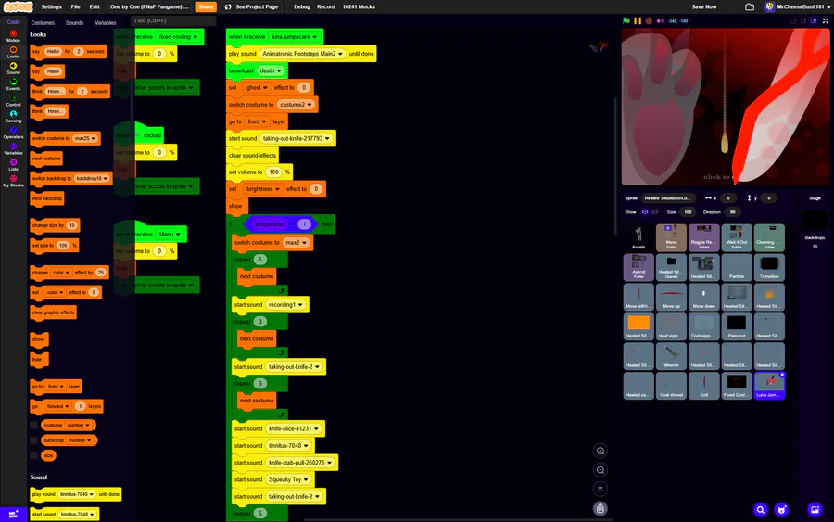Viewport: 834px width, 522px height.
Task: Click the green flag to run the project
Action: 626,20
